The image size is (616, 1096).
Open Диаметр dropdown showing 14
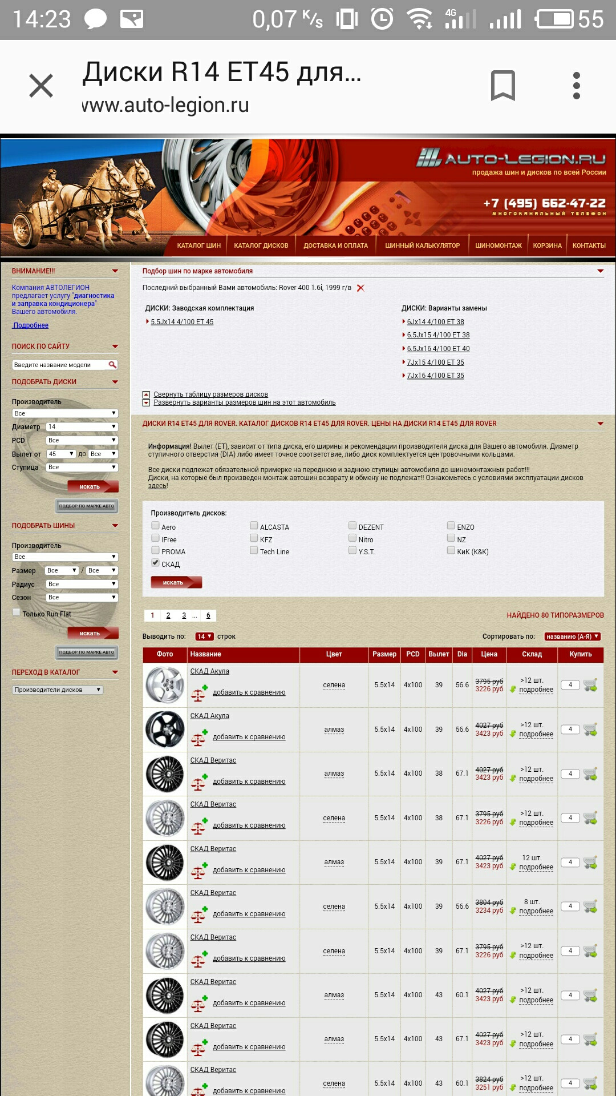click(x=82, y=427)
